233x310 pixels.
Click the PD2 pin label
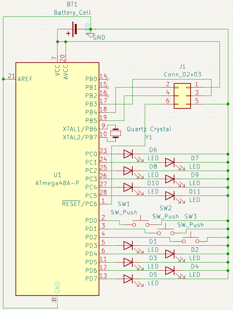pyautogui.click(x=91, y=237)
